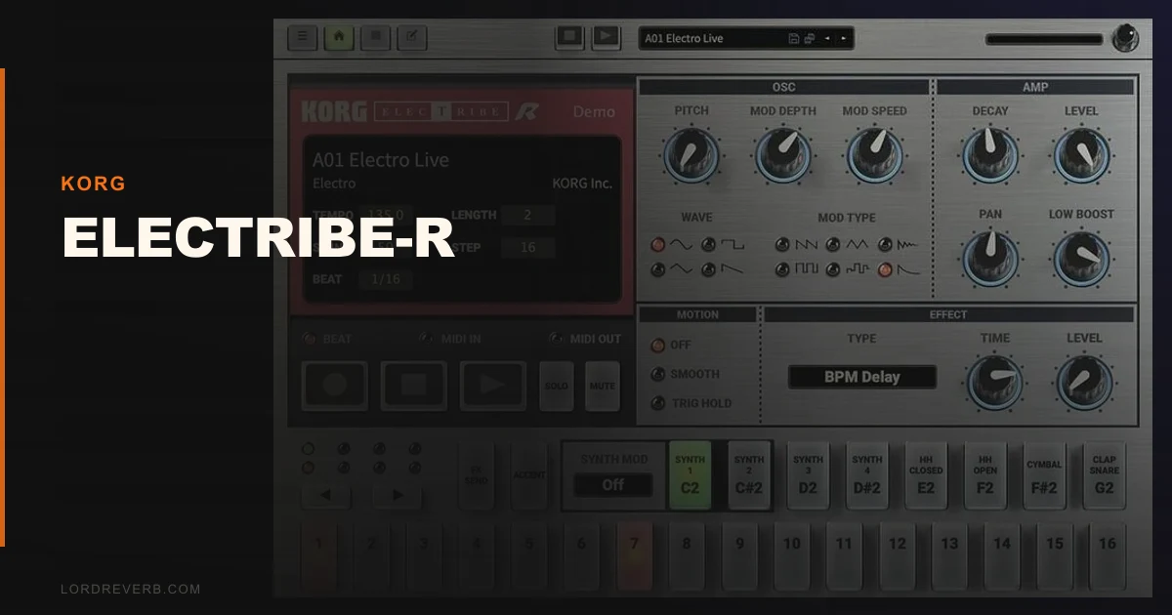Screen dimensions: 1172x615
Task: Click the EFFECT LEVEL knob
Action: pos(1084,382)
